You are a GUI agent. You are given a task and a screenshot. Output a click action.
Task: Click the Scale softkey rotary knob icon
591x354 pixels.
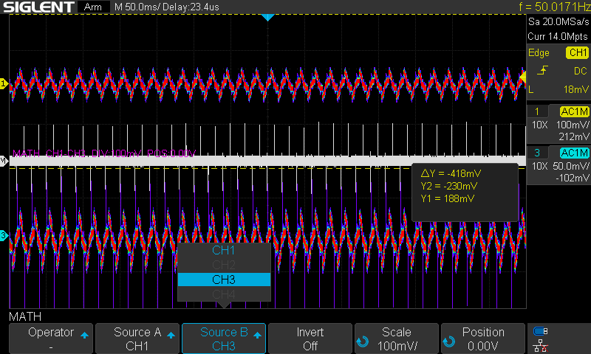363,341
